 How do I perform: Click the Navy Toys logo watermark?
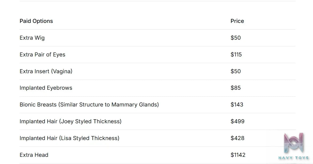pyautogui.click(x=294, y=146)
